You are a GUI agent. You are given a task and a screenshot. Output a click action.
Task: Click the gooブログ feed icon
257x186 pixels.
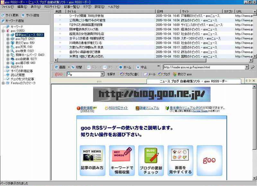(13, 39)
